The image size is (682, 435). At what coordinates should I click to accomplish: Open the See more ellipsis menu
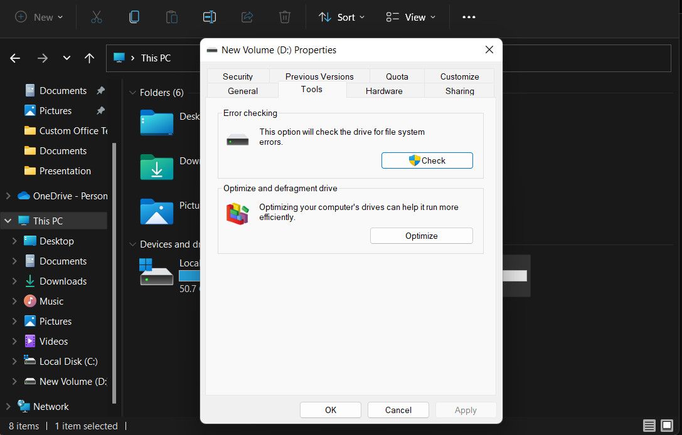click(469, 18)
